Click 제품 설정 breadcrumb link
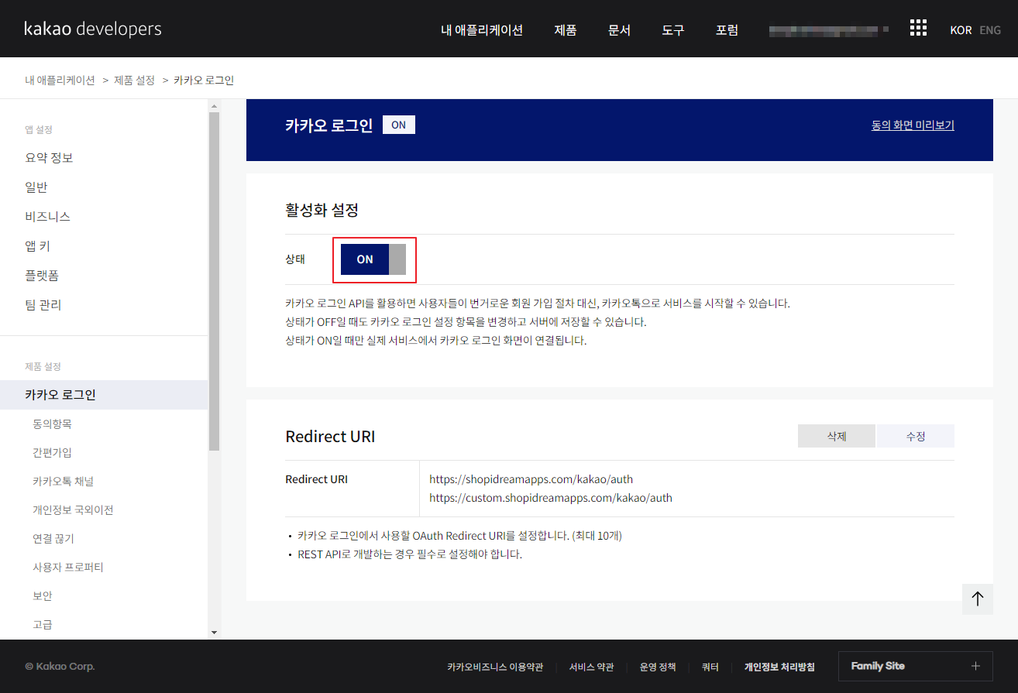 point(134,80)
